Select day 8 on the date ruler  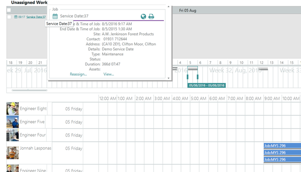pos(220,63)
